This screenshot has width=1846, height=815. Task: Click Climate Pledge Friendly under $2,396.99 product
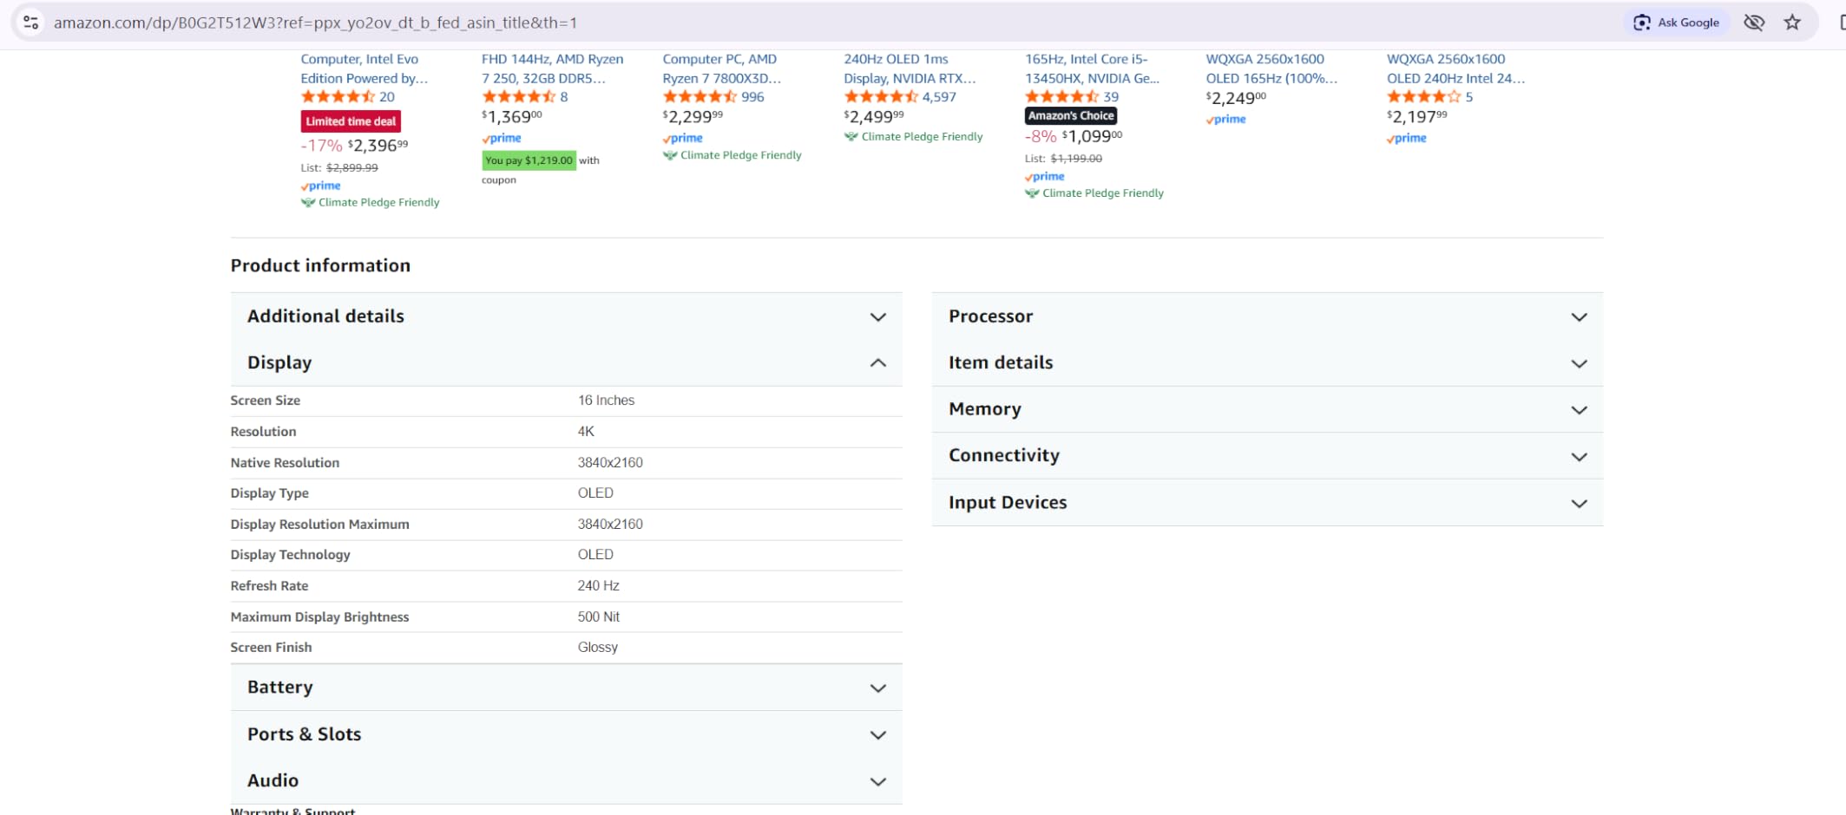371,203
